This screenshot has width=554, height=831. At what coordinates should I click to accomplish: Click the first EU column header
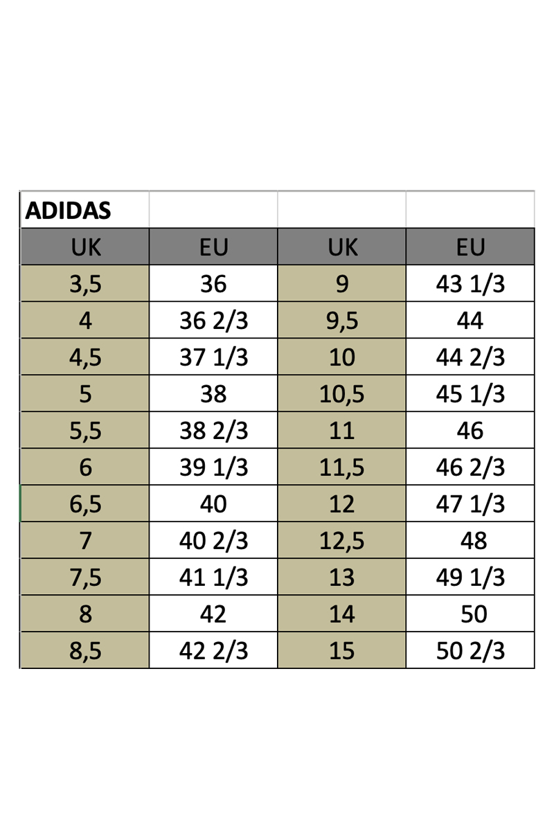pos(213,247)
